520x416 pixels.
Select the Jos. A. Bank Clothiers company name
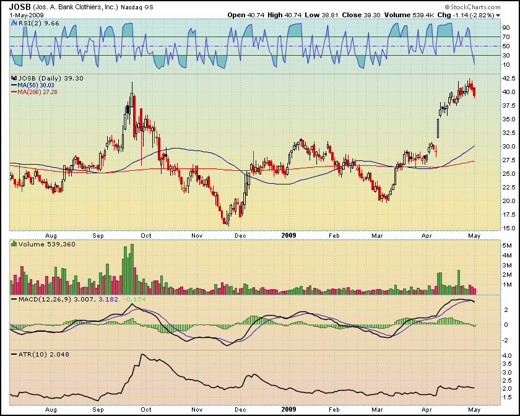coord(76,7)
